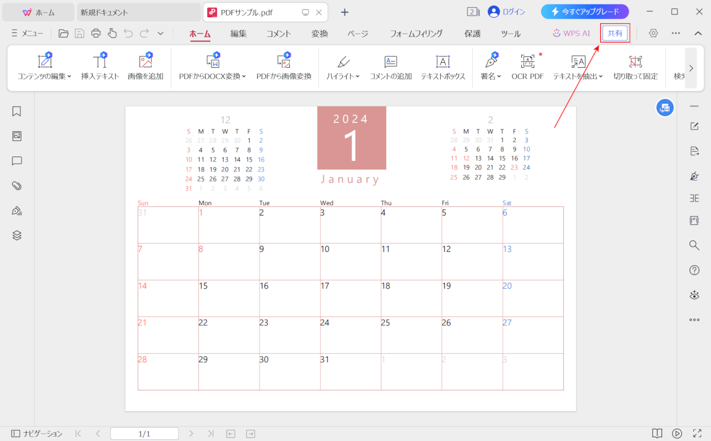The width and height of the screenshot is (711, 441).
Task: Click the redo arrow icon
Action: (x=144, y=33)
